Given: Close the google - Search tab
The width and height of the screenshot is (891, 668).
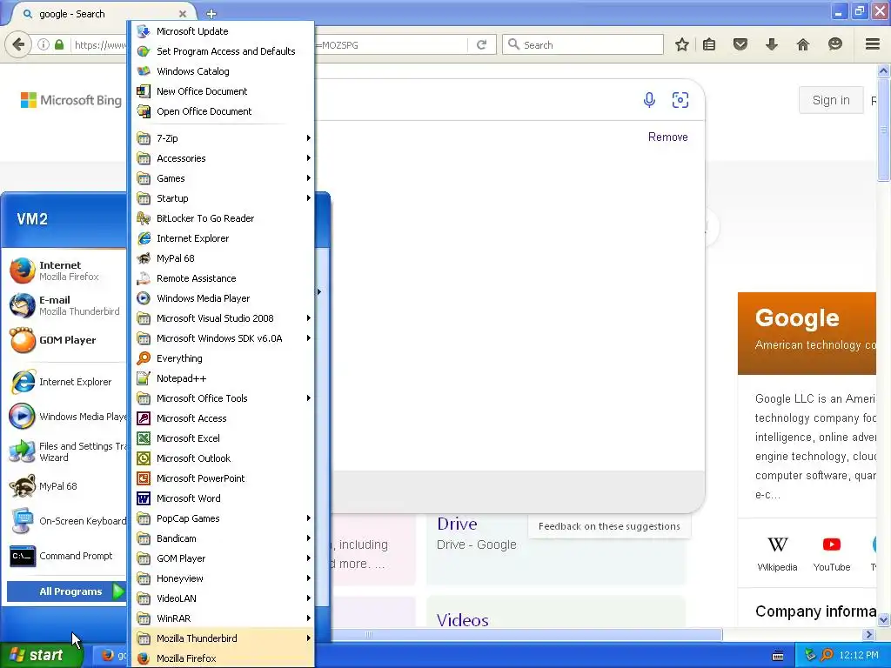Looking at the screenshot, I should 183,14.
